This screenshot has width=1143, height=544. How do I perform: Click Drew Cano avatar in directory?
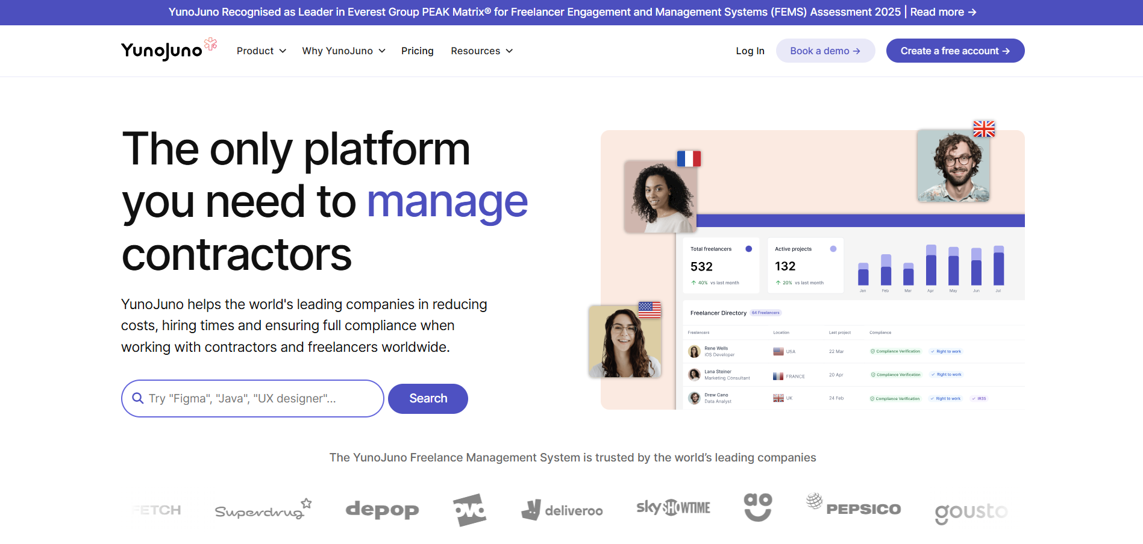694,398
